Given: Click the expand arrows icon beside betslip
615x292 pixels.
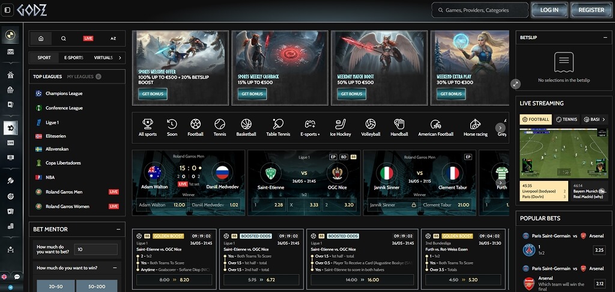Looking at the screenshot, I should 516,84.
